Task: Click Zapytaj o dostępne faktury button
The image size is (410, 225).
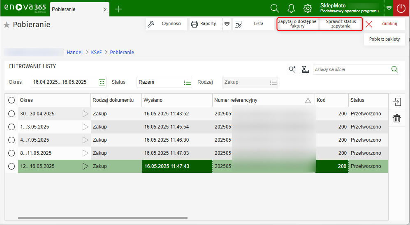Action: (x=297, y=24)
